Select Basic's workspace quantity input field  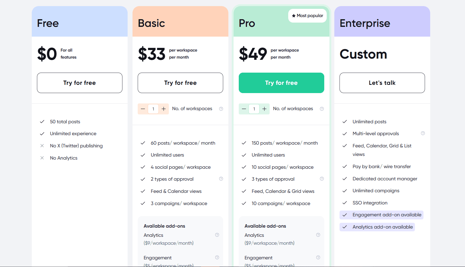point(153,109)
